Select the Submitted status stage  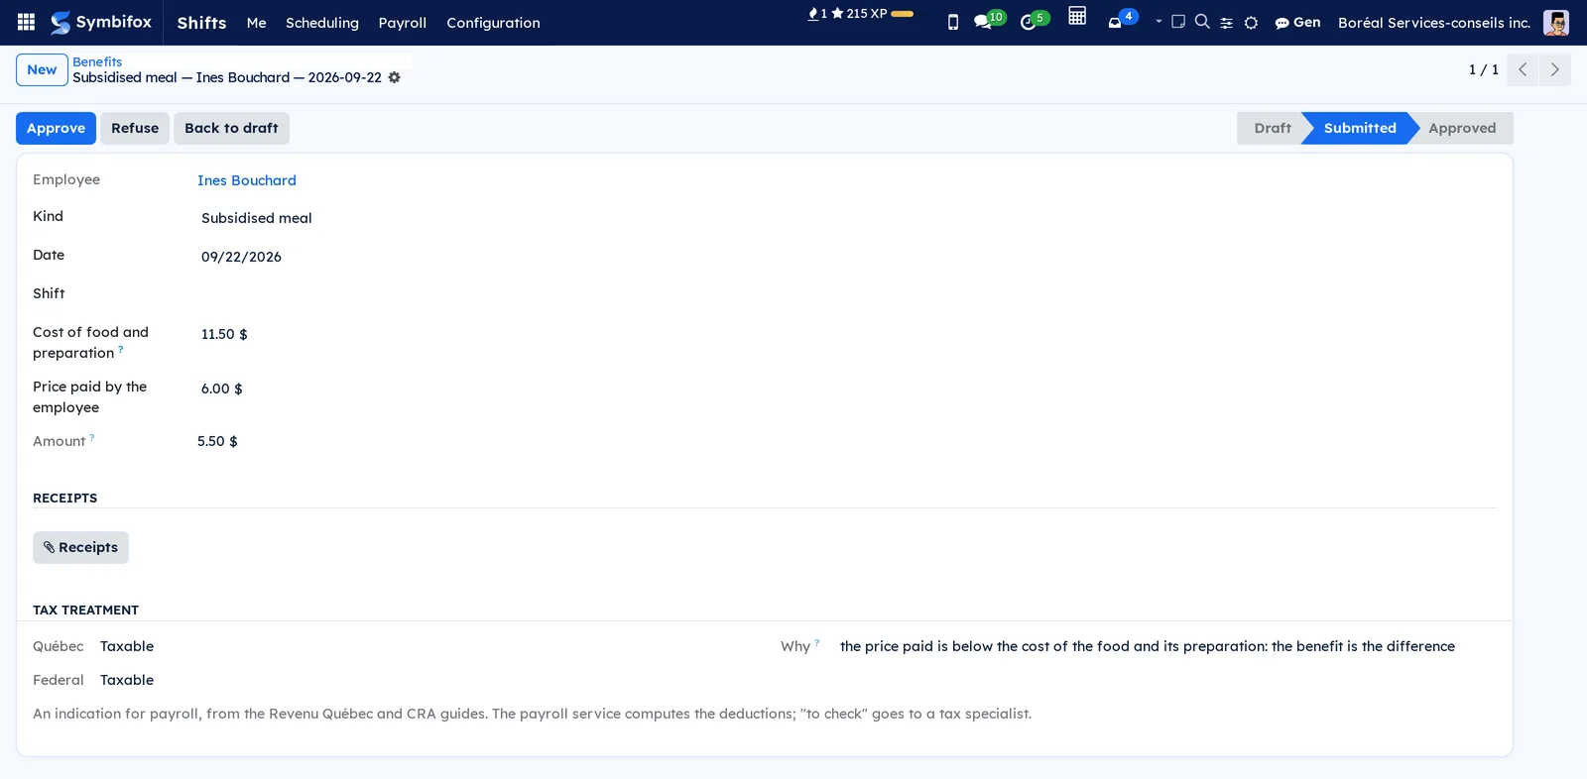(x=1360, y=128)
